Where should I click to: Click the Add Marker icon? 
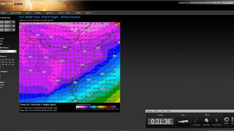click(x=206, y=121)
